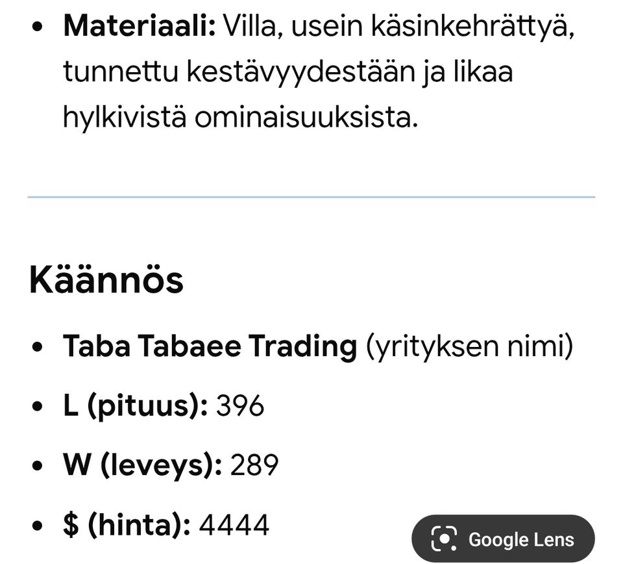Image resolution: width=623 pixels, height=564 pixels.
Task: Click the word Villa in the Materiaali line
Action: 250,24
